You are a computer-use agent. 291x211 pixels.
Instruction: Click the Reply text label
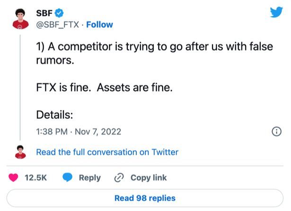point(89,177)
